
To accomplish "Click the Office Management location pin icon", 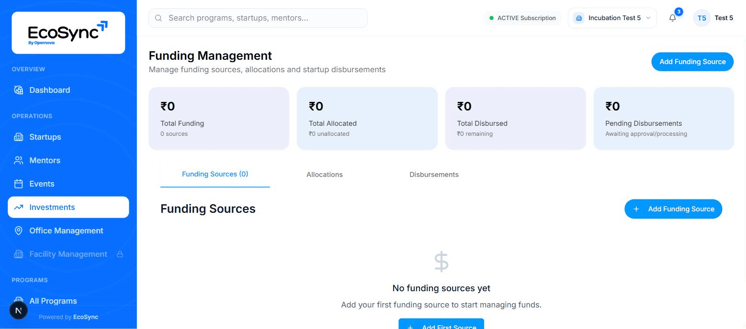I will pyautogui.click(x=19, y=230).
